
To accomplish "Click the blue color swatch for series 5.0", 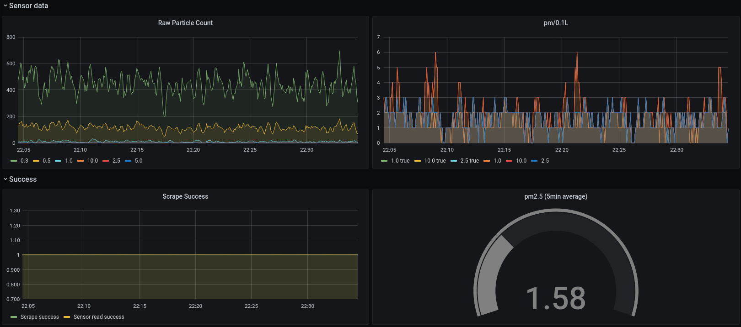I will [x=128, y=161].
